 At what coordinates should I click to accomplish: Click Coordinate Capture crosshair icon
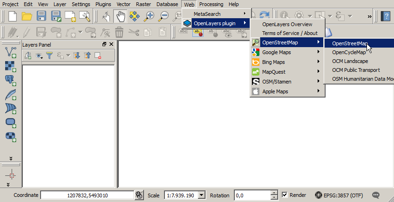[11, 174]
